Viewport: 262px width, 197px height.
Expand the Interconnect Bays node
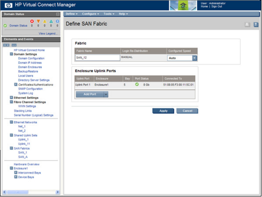(x=16, y=173)
